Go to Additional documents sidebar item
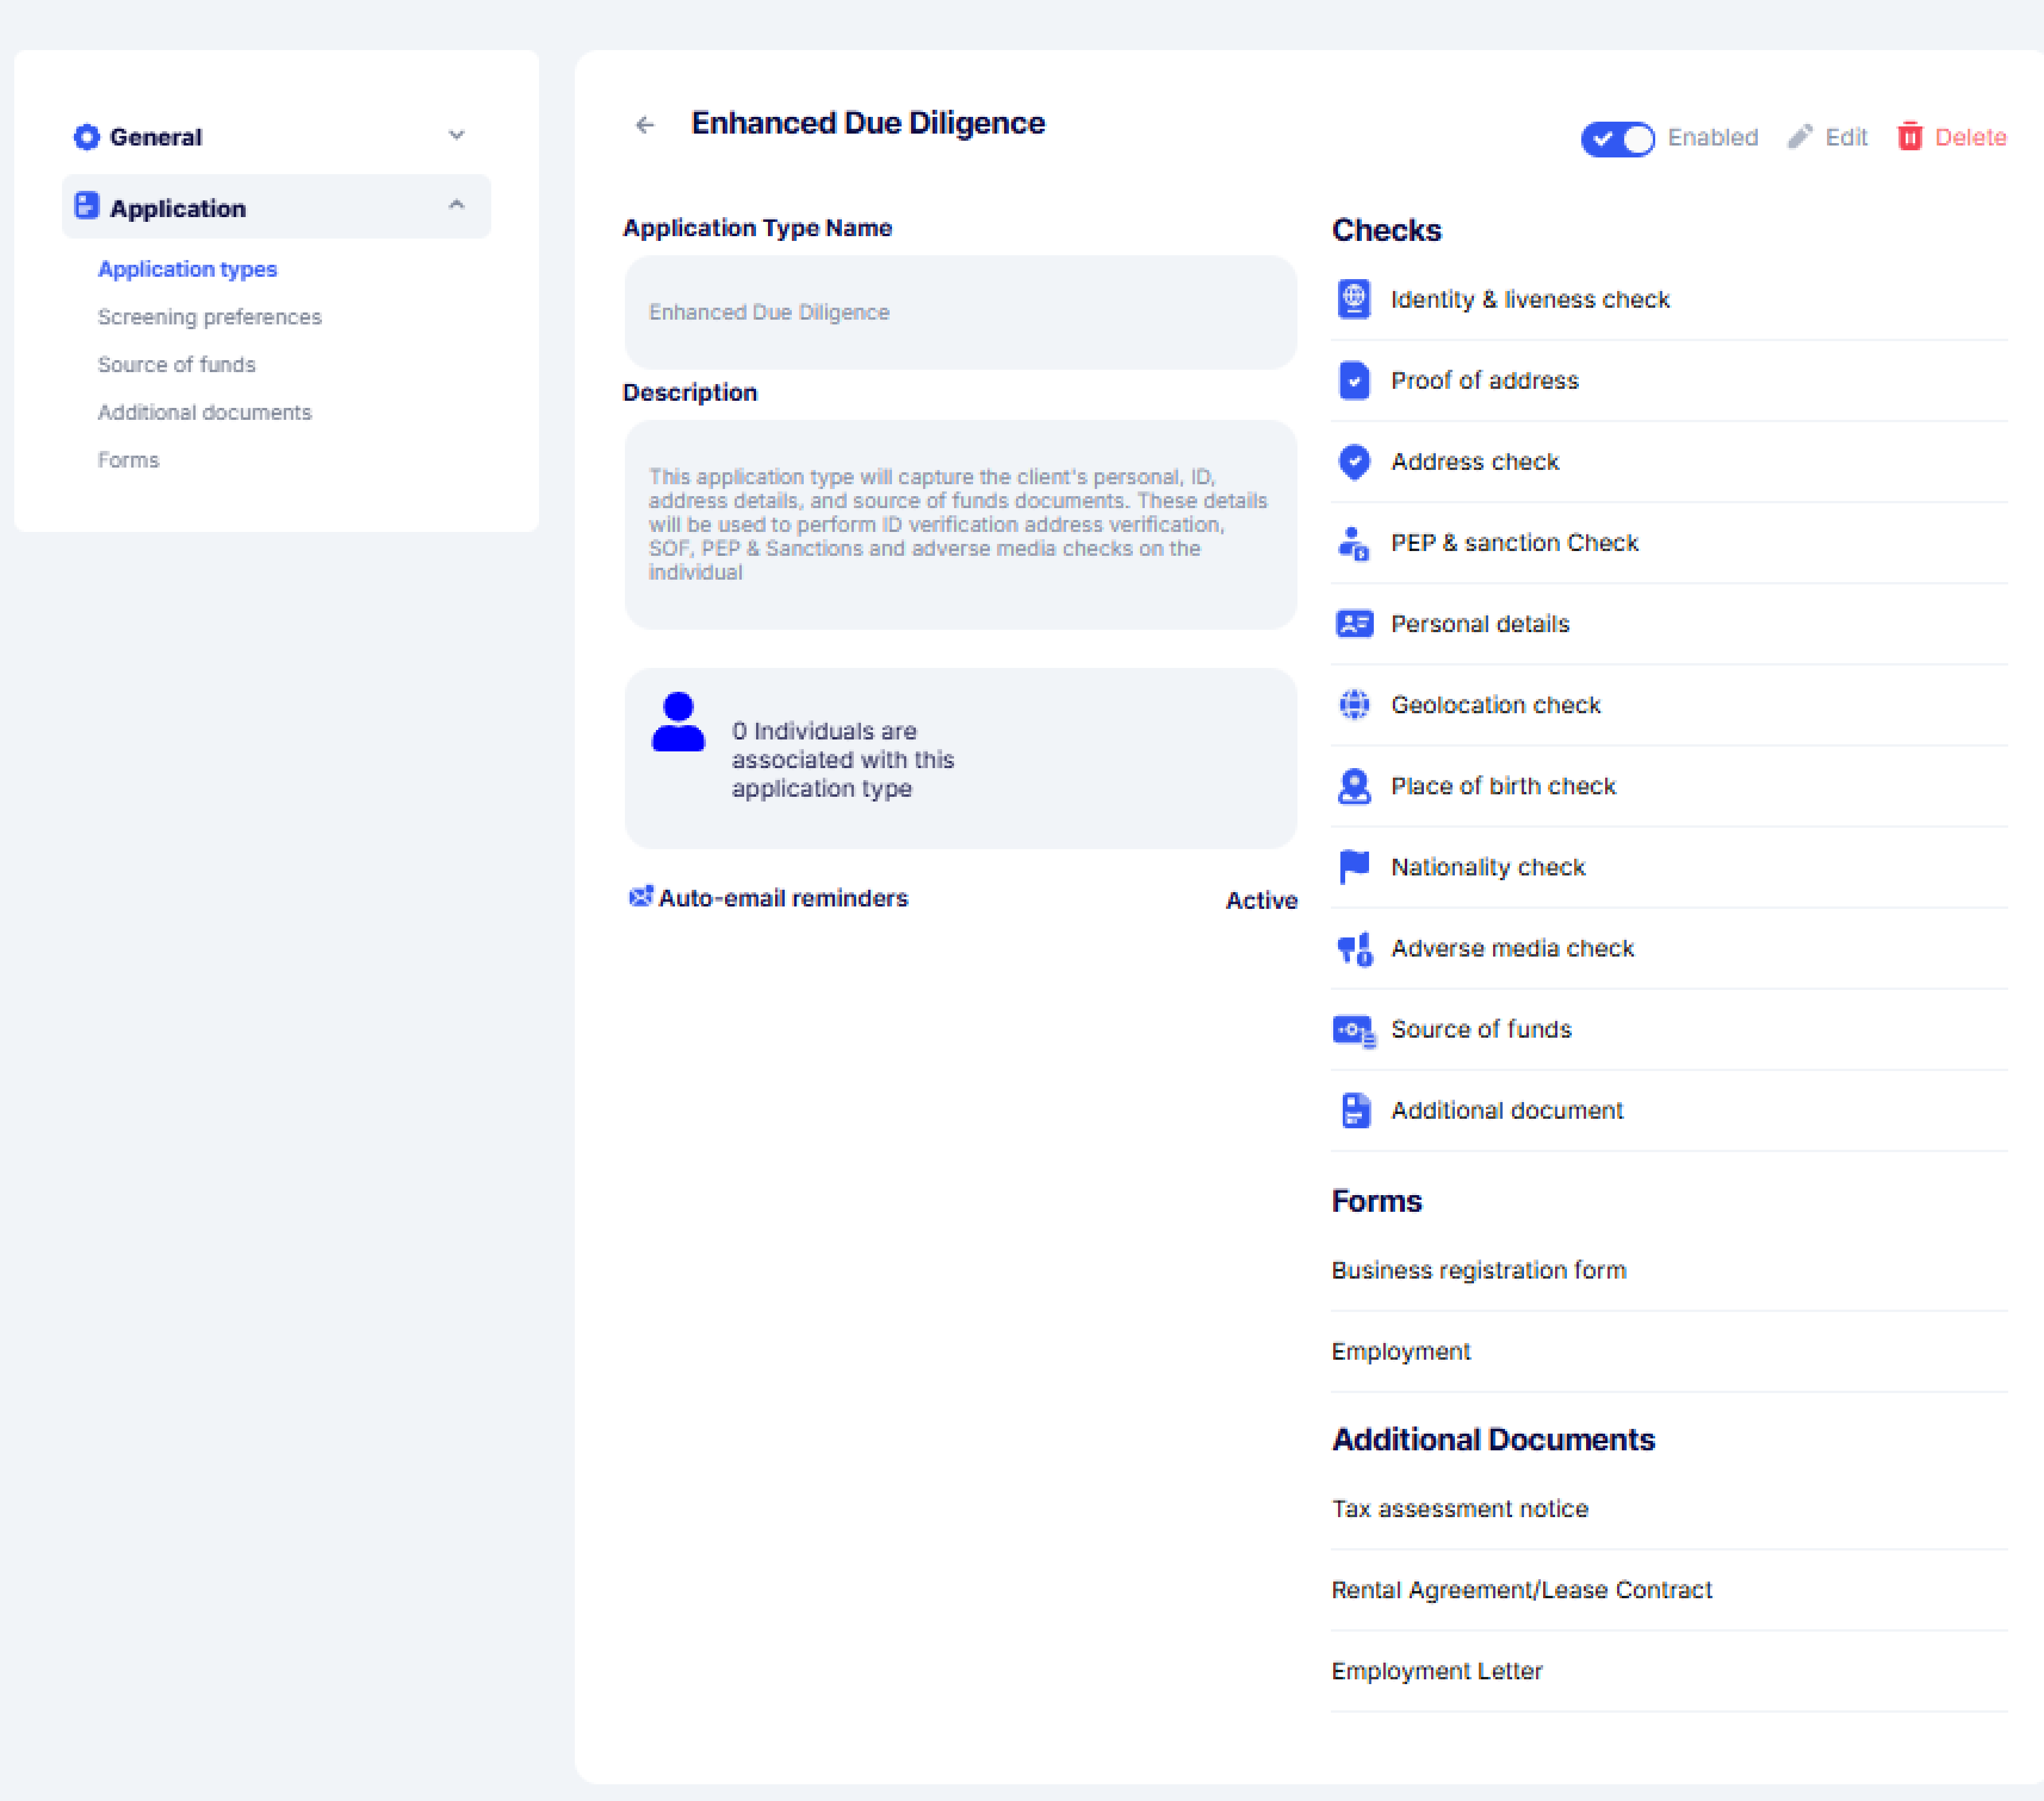2044x1801 pixels. (x=205, y=412)
